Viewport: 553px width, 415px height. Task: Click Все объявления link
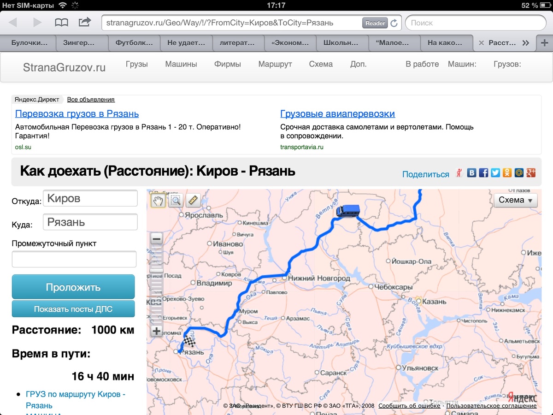coord(91,99)
